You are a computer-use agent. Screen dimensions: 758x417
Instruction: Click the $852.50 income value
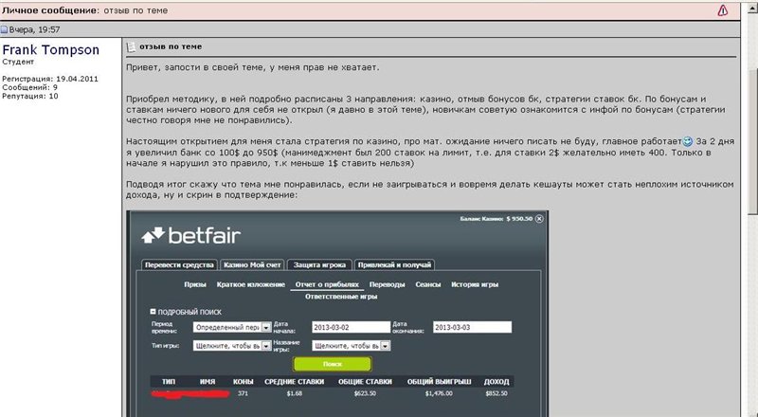[496, 393]
